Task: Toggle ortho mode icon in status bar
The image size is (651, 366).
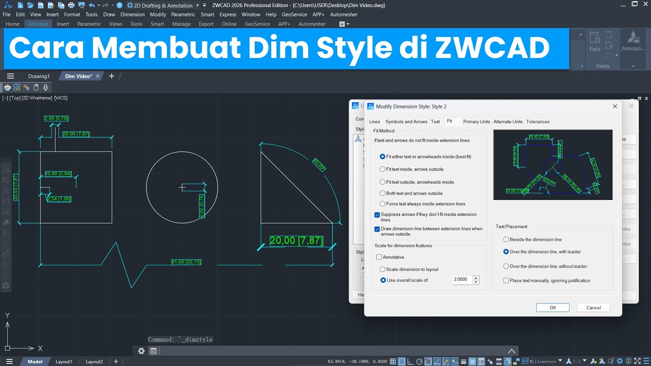Action: [410, 361]
